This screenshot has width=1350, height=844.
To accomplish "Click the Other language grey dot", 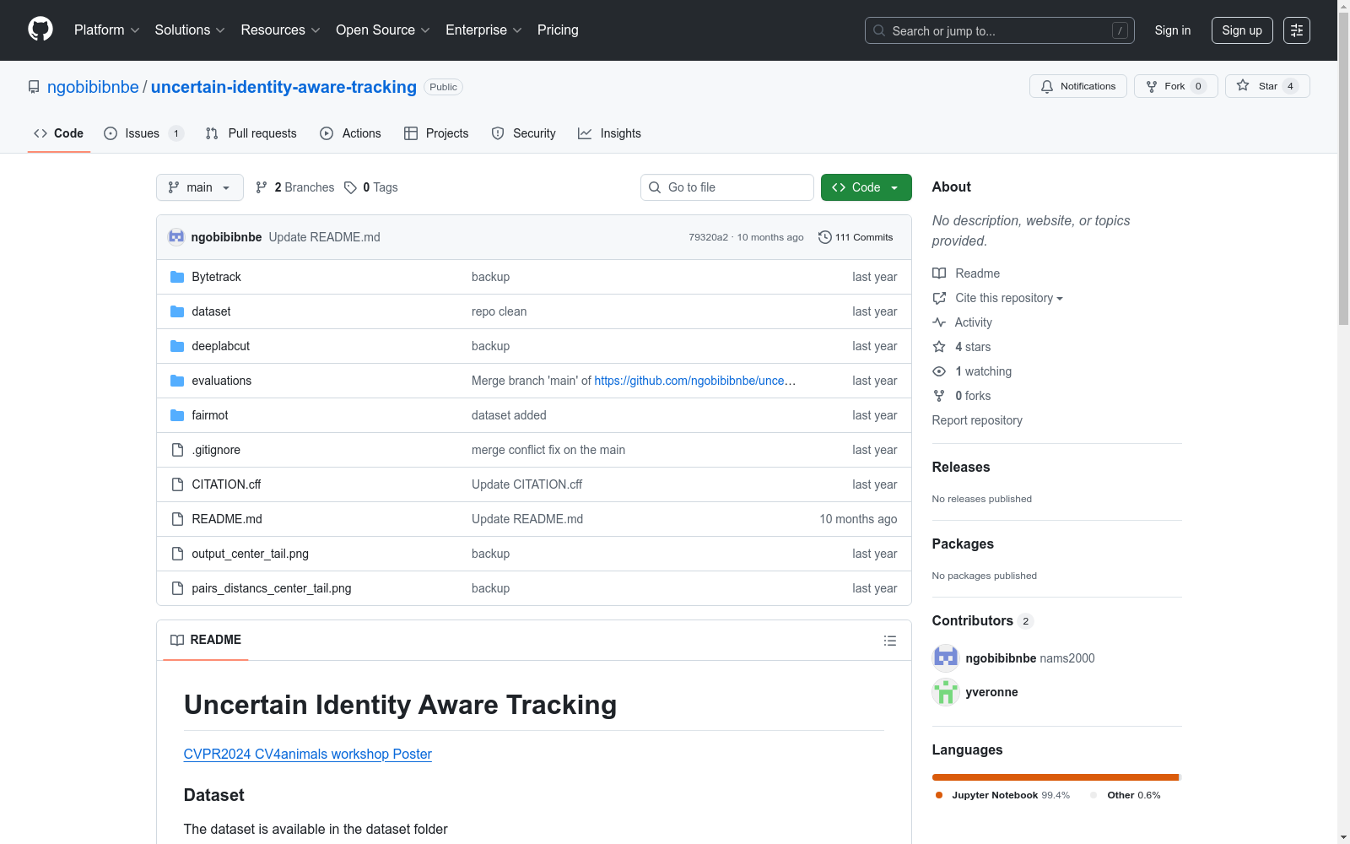I will (x=1093, y=795).
